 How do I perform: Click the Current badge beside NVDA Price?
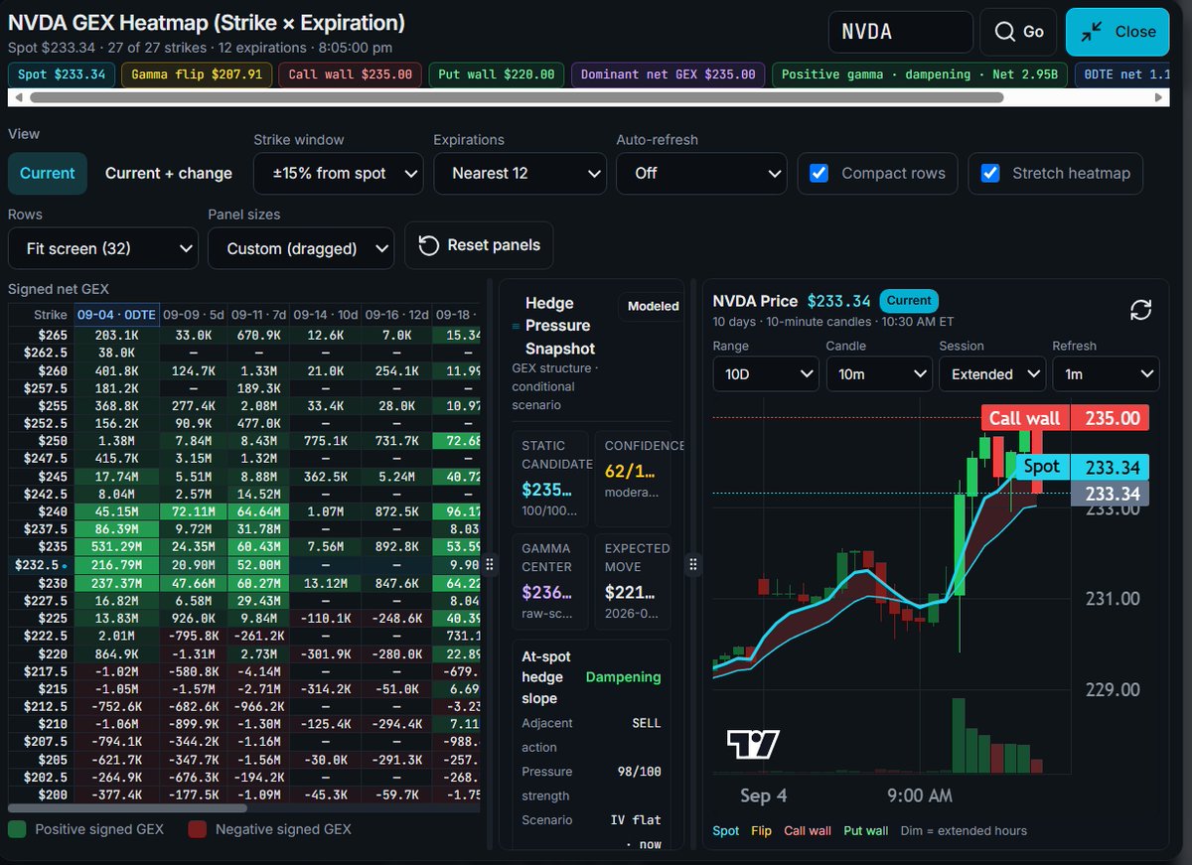909,300
